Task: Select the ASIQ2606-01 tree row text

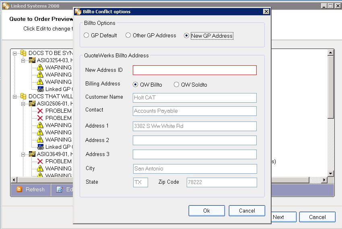Action: (x=55, y=103)
